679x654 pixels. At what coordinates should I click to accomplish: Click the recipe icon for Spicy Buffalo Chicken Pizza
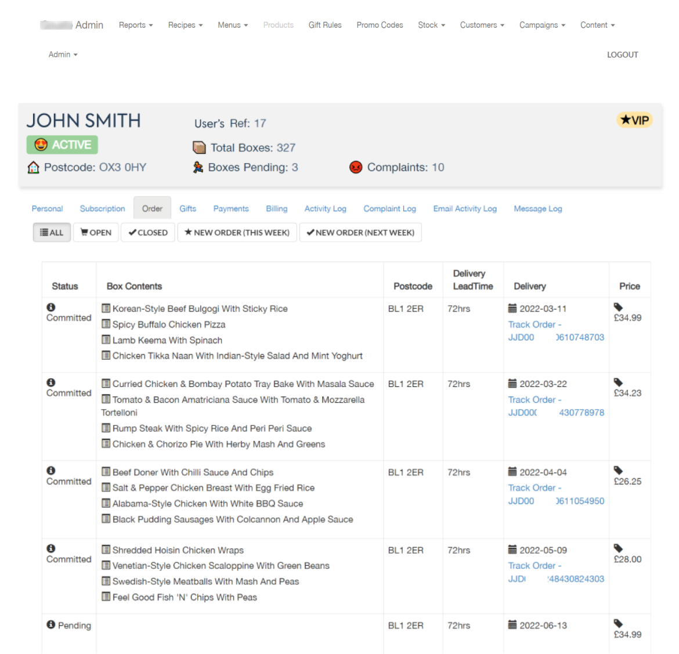pos(106,324)
